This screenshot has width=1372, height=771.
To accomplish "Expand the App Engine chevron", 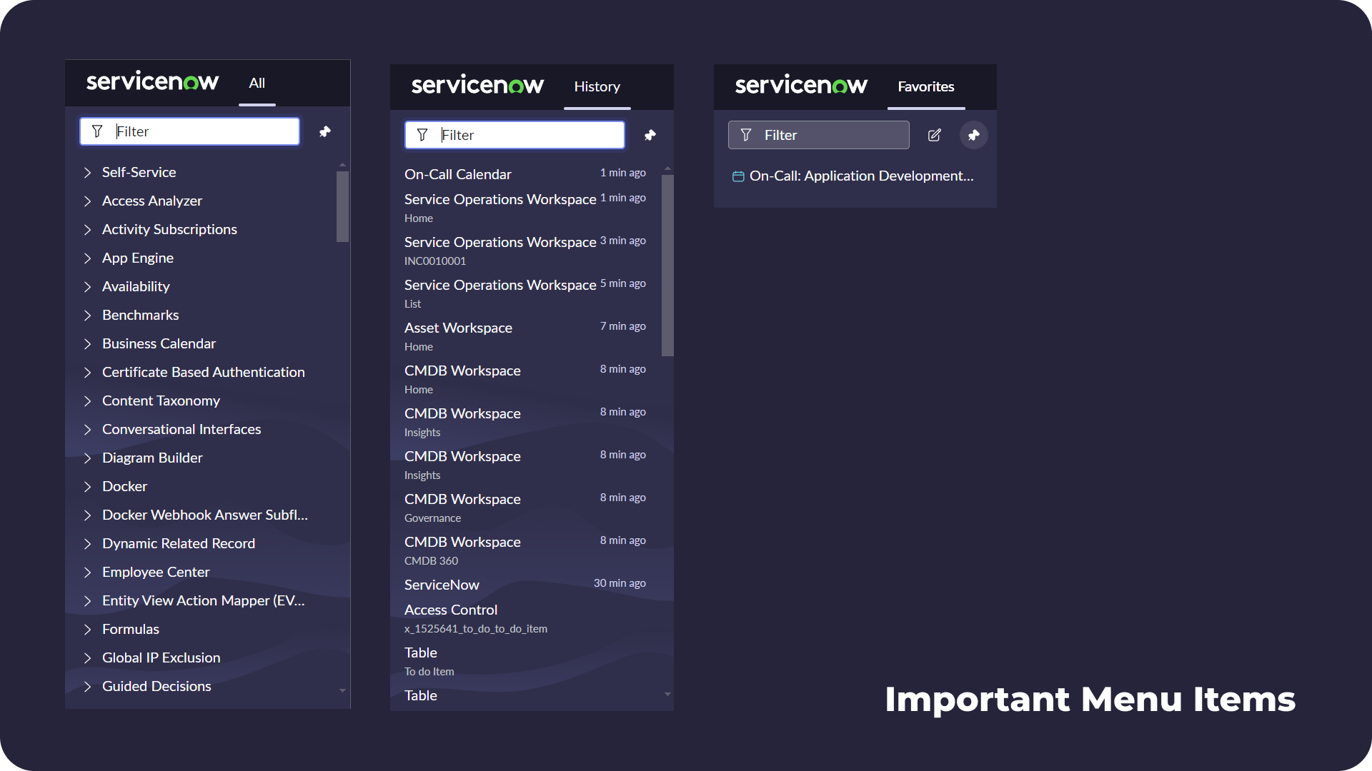I will (87, 258).
